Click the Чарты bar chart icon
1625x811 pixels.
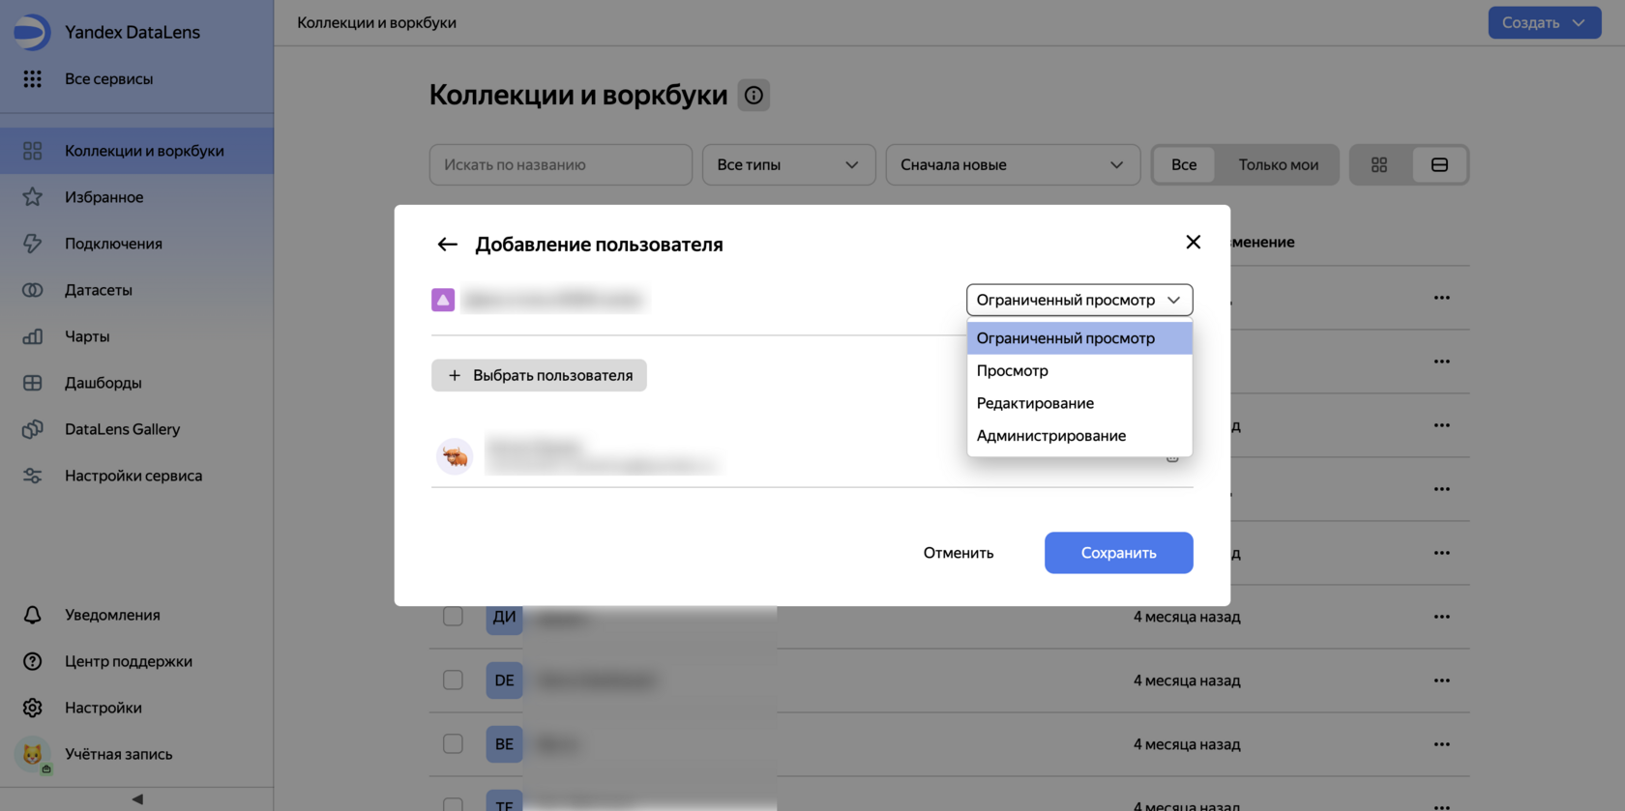[32, 336]
